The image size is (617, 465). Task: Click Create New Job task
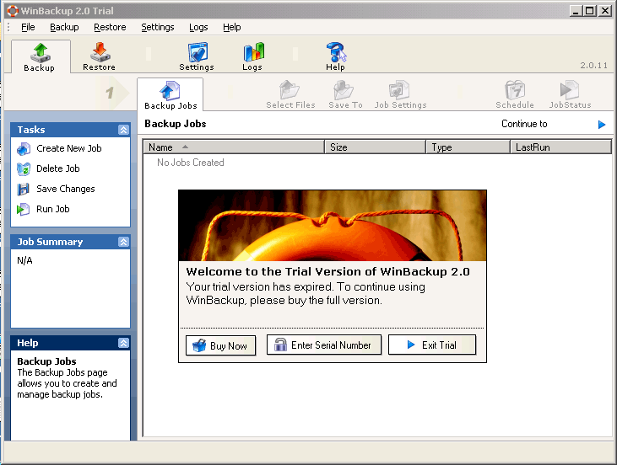[59, 148]
